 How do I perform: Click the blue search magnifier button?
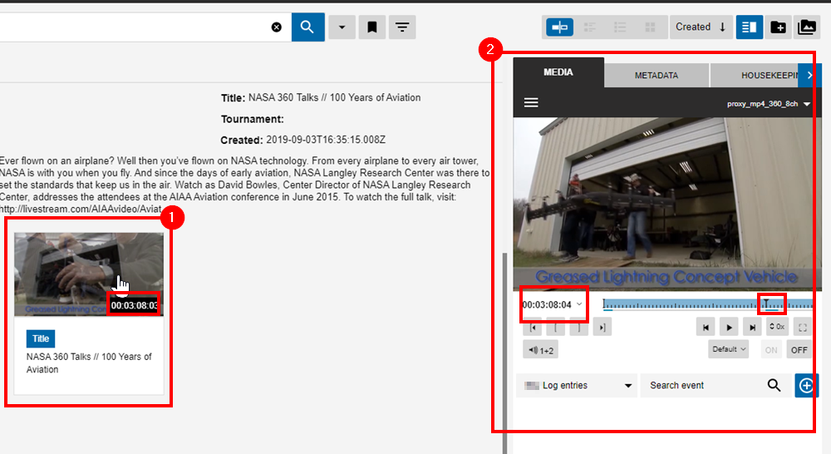click(x=307, y=27)
